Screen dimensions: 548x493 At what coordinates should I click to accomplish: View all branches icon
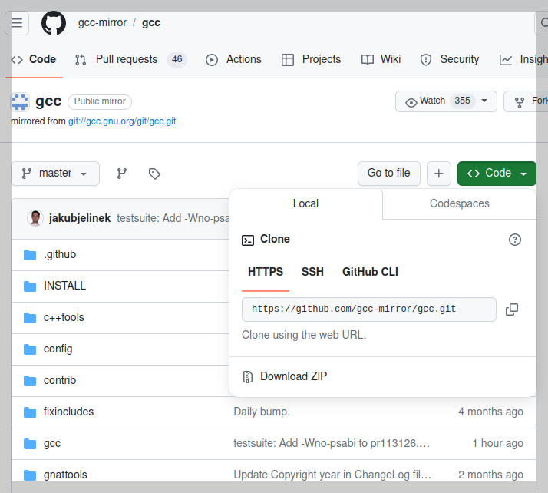[x=121, y=174]
